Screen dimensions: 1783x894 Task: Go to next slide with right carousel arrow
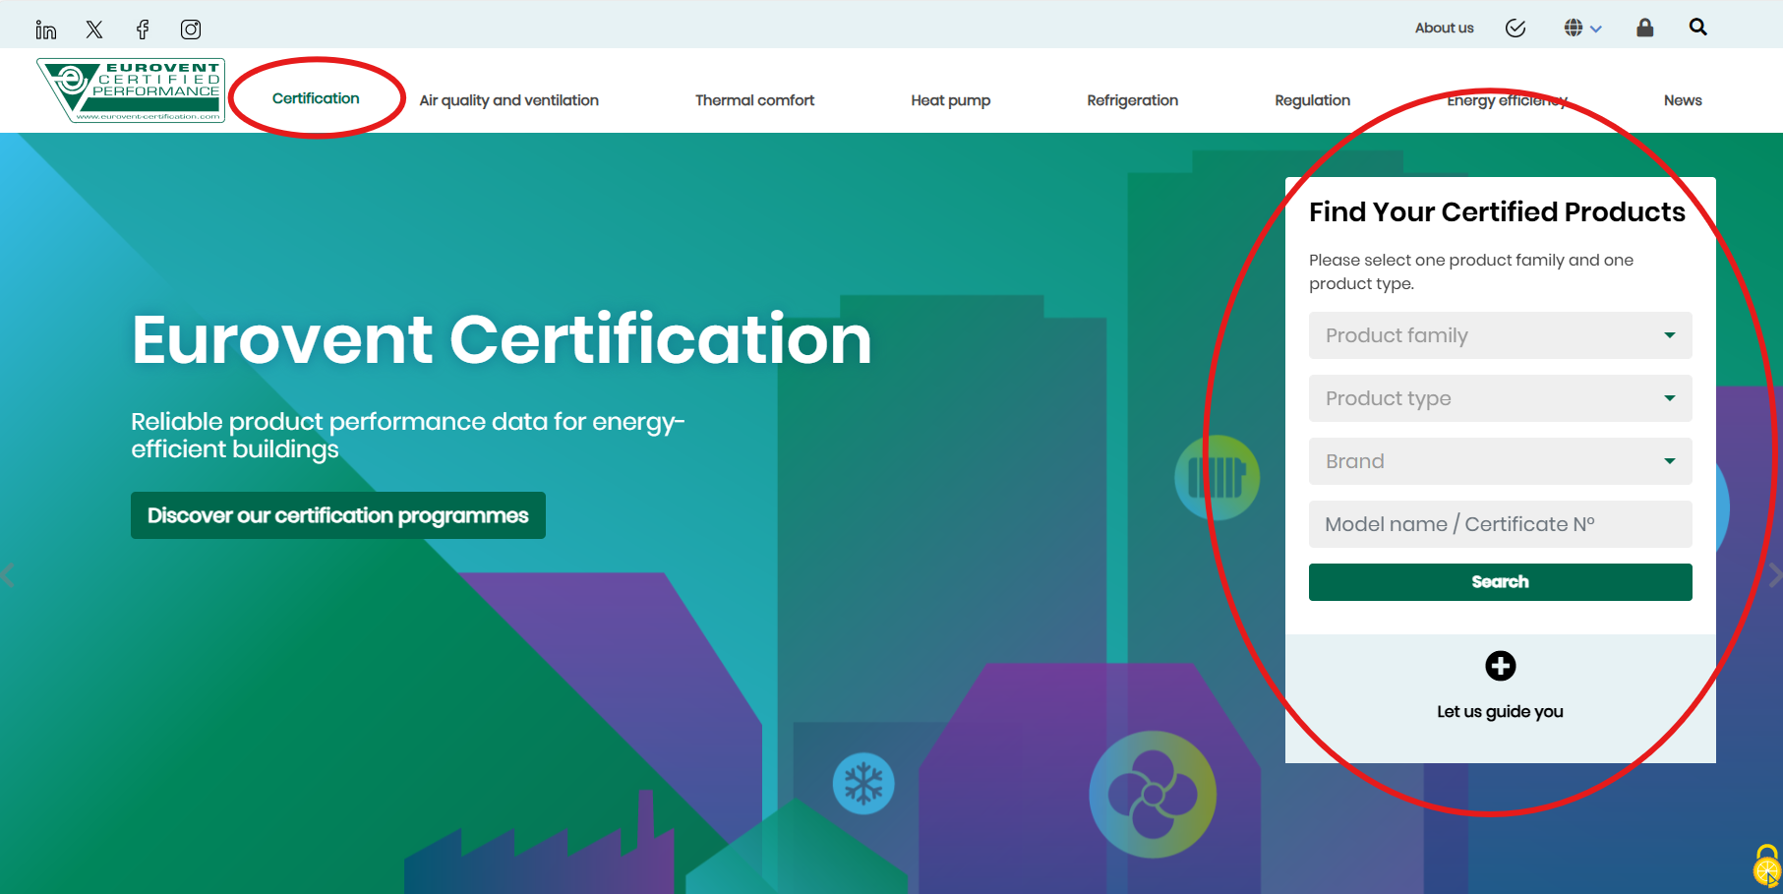click(1774, 574)
